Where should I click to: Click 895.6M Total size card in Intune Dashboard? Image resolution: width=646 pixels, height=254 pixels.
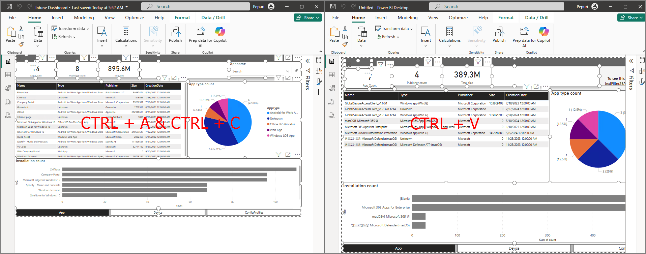(119, 70)
